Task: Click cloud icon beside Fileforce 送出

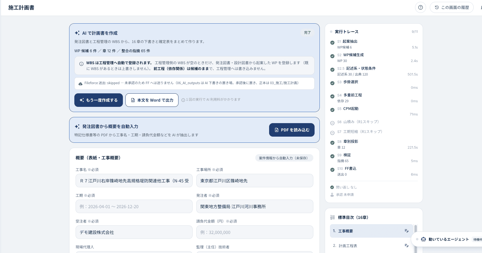Action: point(80,84)
